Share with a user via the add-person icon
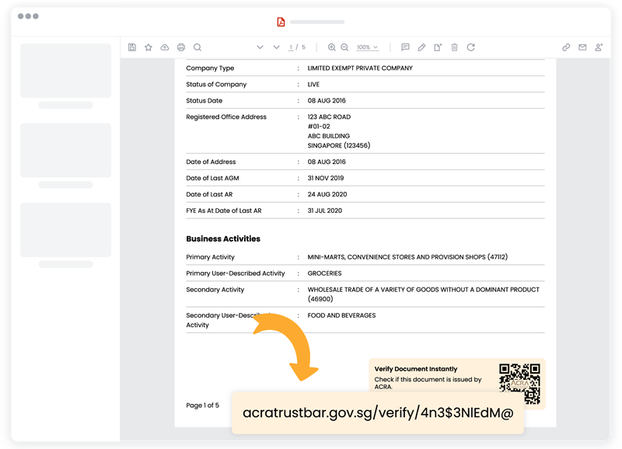This screenshot has height=449, width=622. pos(598,47)
